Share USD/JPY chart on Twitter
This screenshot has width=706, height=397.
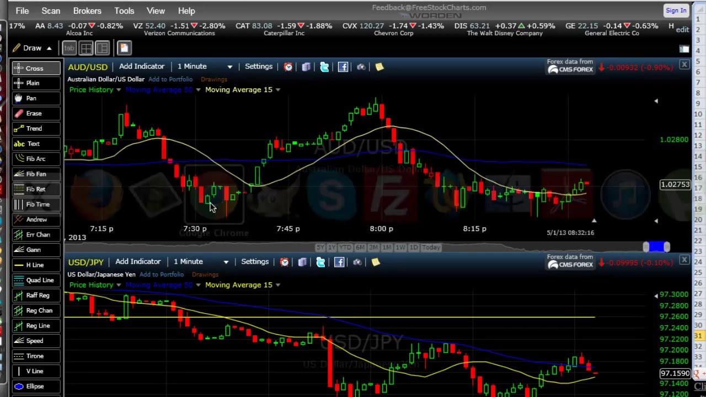320,262
